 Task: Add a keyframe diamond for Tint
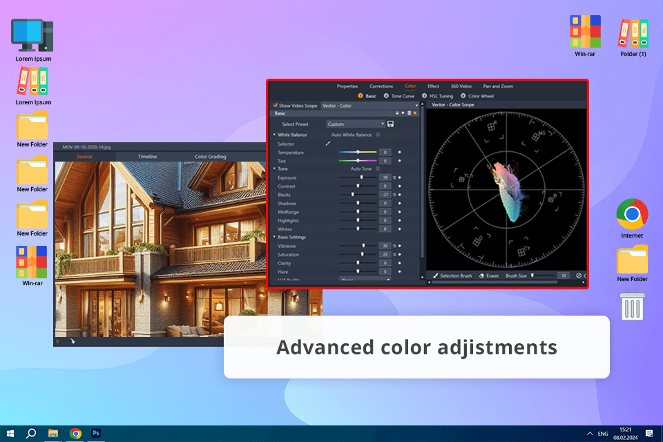400,161
